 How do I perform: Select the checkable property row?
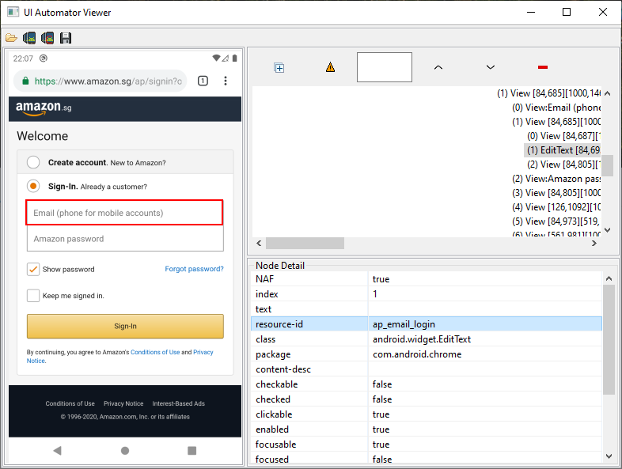click(427, 384)
